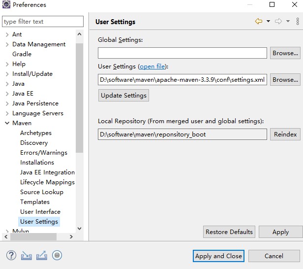The image size is (303, 269).
Task: Click the Preferences window app icon
Action: pyautogui.click(x=6, y=4)
